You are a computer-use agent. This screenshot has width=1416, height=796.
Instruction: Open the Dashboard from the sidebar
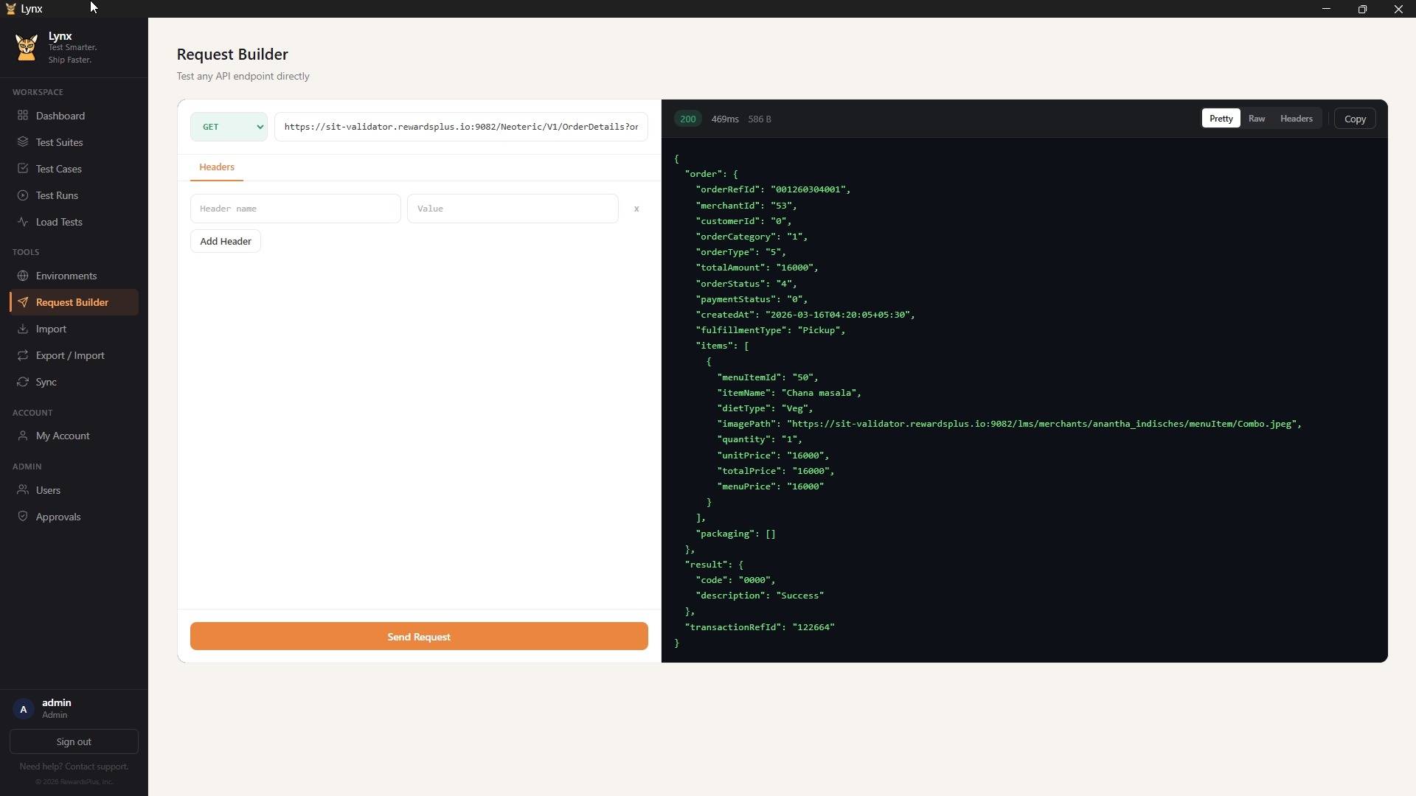59,116
